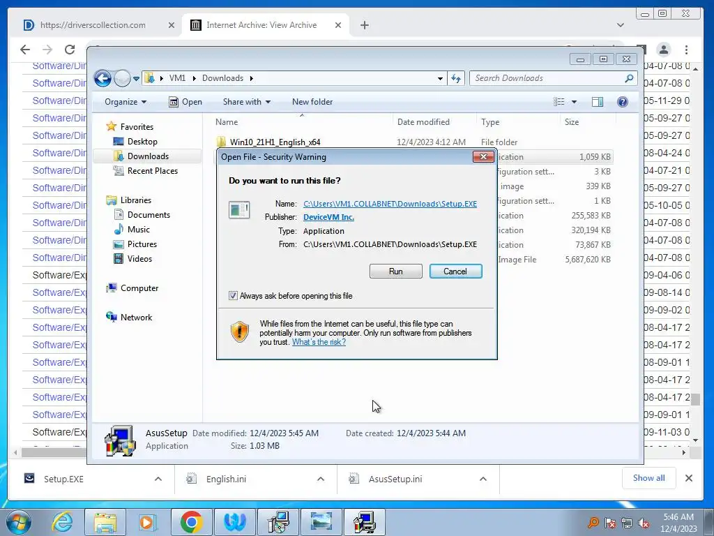This screenshot has width=714, height=536.
Task: Click the blue Help question mark icon
Action: coord(623,102)
